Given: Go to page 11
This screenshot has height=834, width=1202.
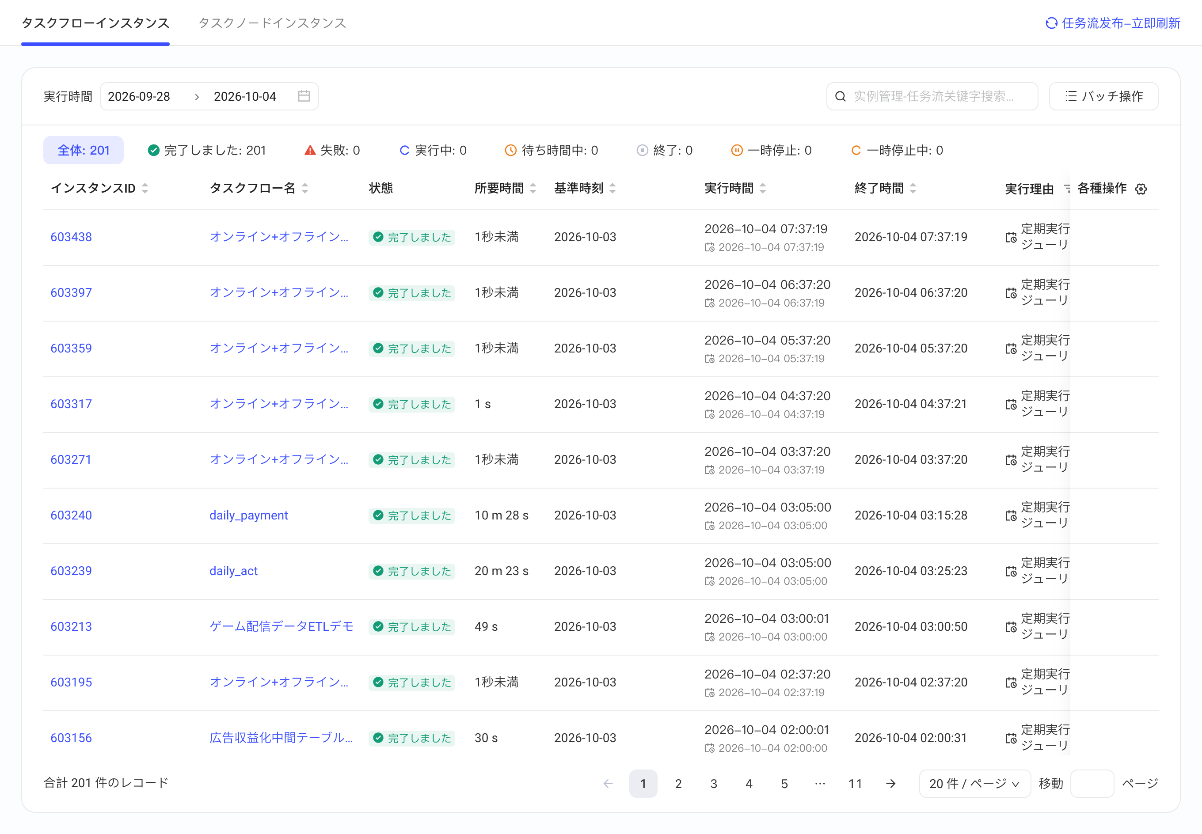Looking at the screenshot, I should [855, 783].
